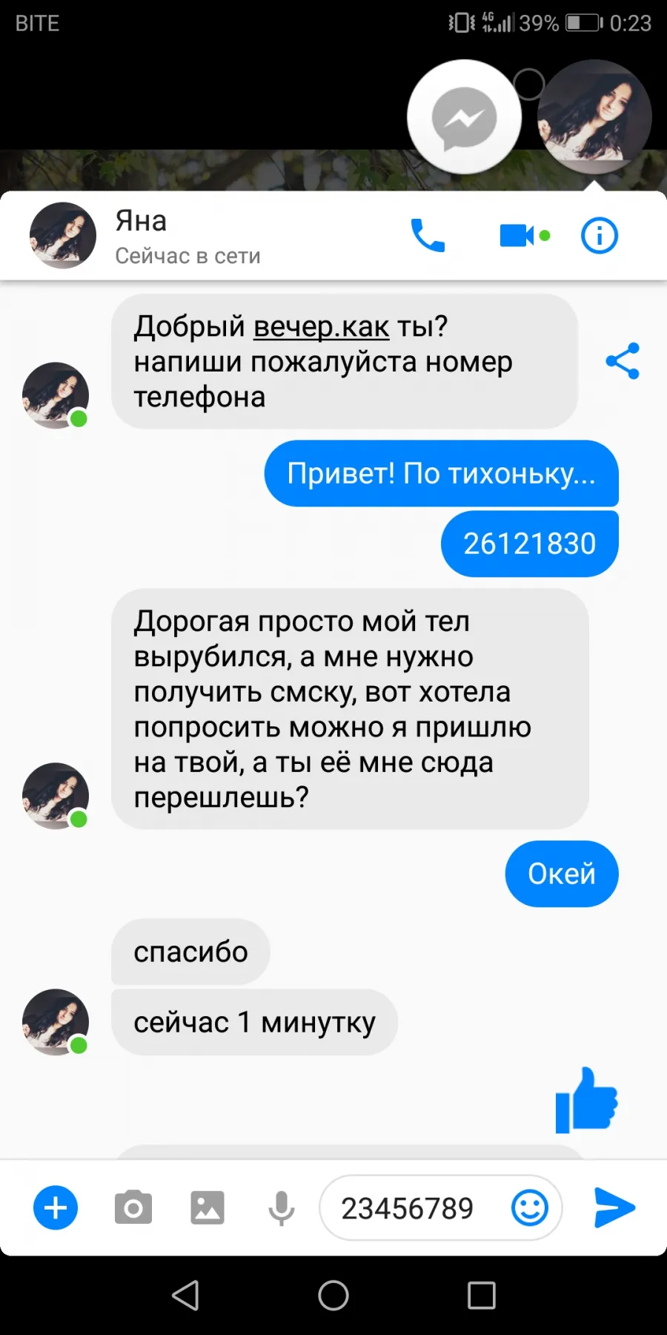Tap the 'Окей' sent bubble
The image size is (667, 1335).
point(562,874)
